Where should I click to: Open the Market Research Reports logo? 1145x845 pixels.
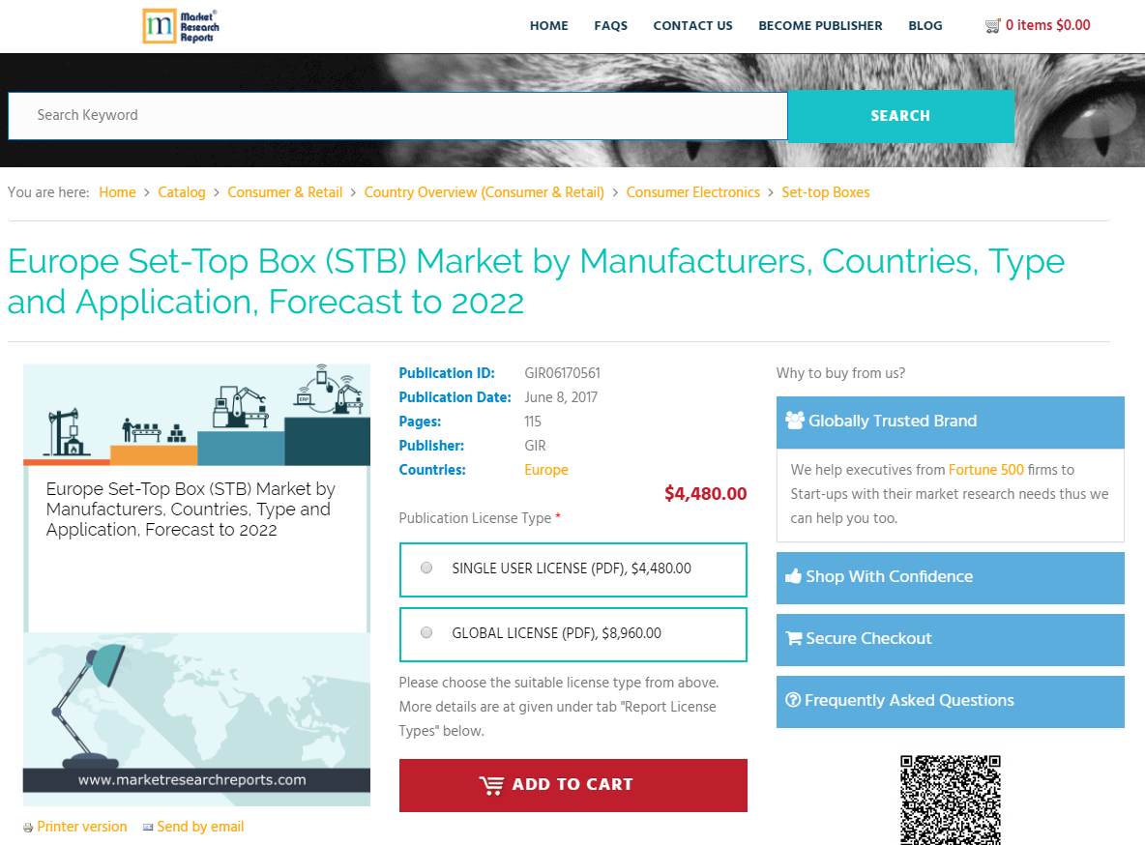click(x=181, y=26)
